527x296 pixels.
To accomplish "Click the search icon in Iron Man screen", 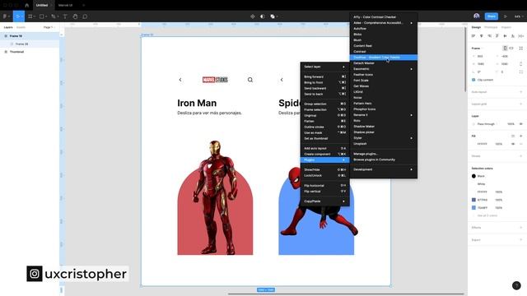I will pos(250,80).
